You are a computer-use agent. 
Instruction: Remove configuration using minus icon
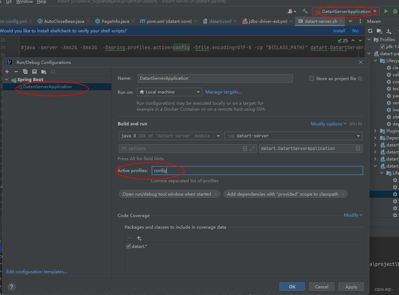point(16,71)
